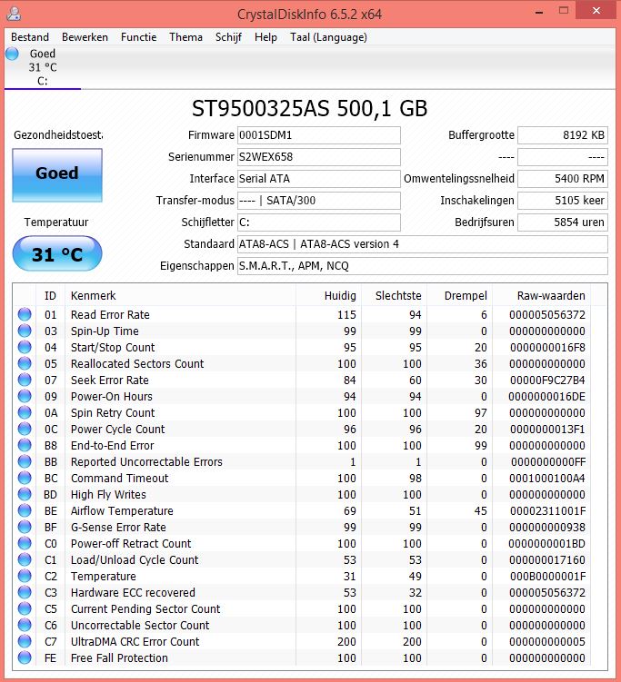The height and width of the screenshot is (682, 621).
Task: Open the Bestand menu
Action: pos(30,37)
